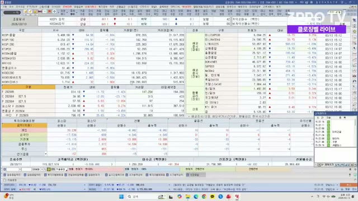Click the dark search box in top toolbar
The image size is (358, 201).
click(12, 12)
